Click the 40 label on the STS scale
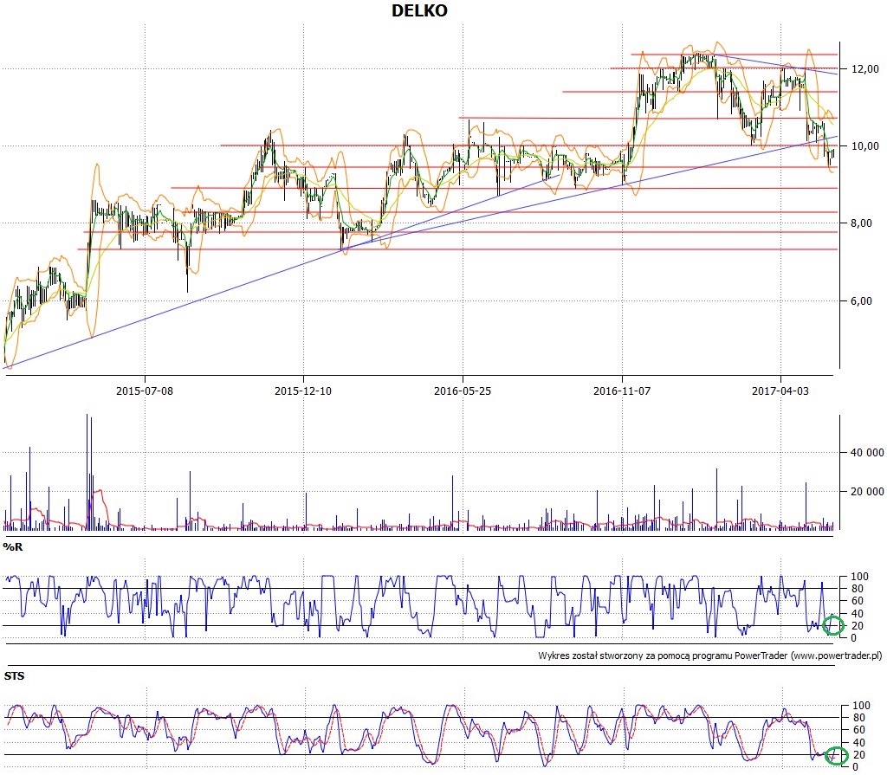 (858, 743)
